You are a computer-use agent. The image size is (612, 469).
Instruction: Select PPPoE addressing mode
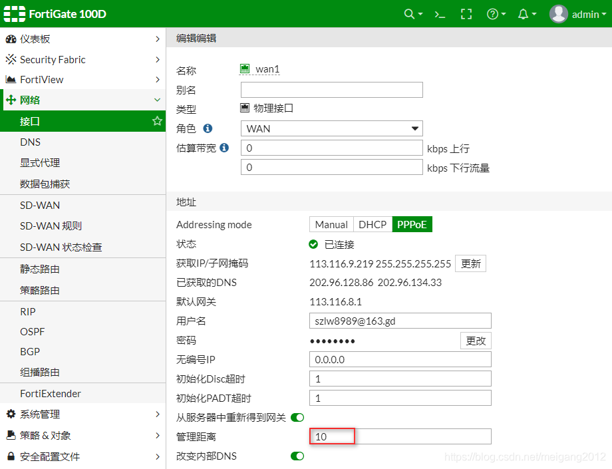click(x=412, y=224)
